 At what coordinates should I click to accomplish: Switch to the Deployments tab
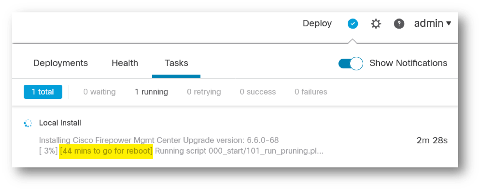pos(61,63)
